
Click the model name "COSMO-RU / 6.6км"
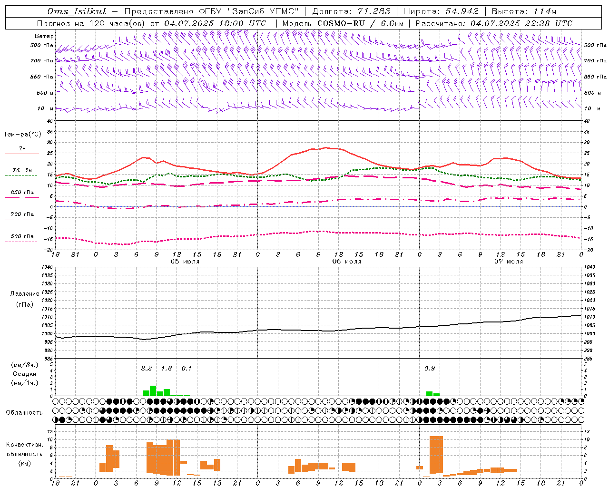[360, 23]
